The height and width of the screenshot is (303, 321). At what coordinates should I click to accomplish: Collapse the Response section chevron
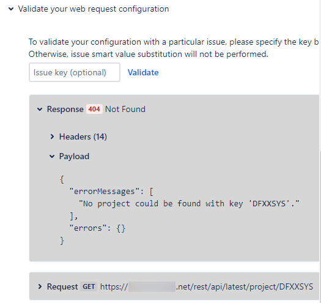click(40, 109)
